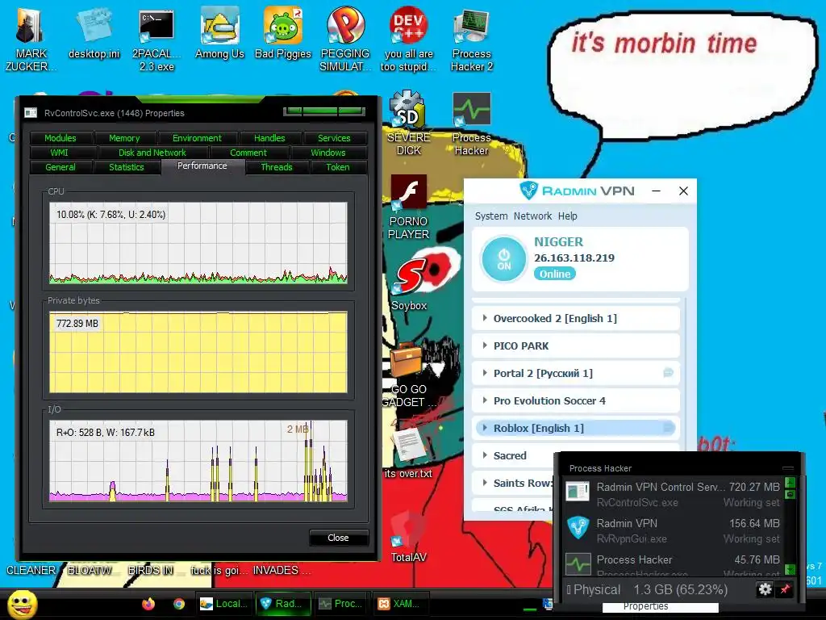
Task: Click the chat bubble icon on Roblox row
Action: pyautogui.click(x=668, y=428)
